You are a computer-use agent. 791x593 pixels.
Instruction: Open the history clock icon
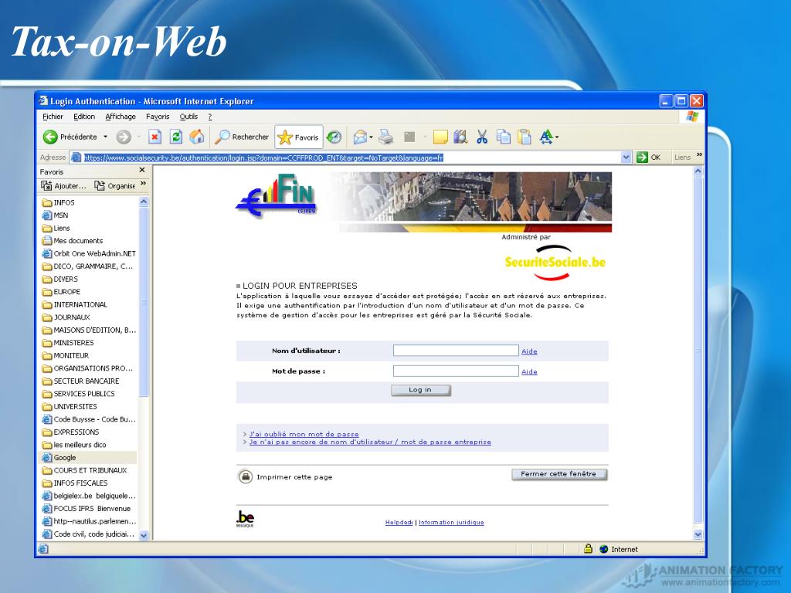click(334, 137)
